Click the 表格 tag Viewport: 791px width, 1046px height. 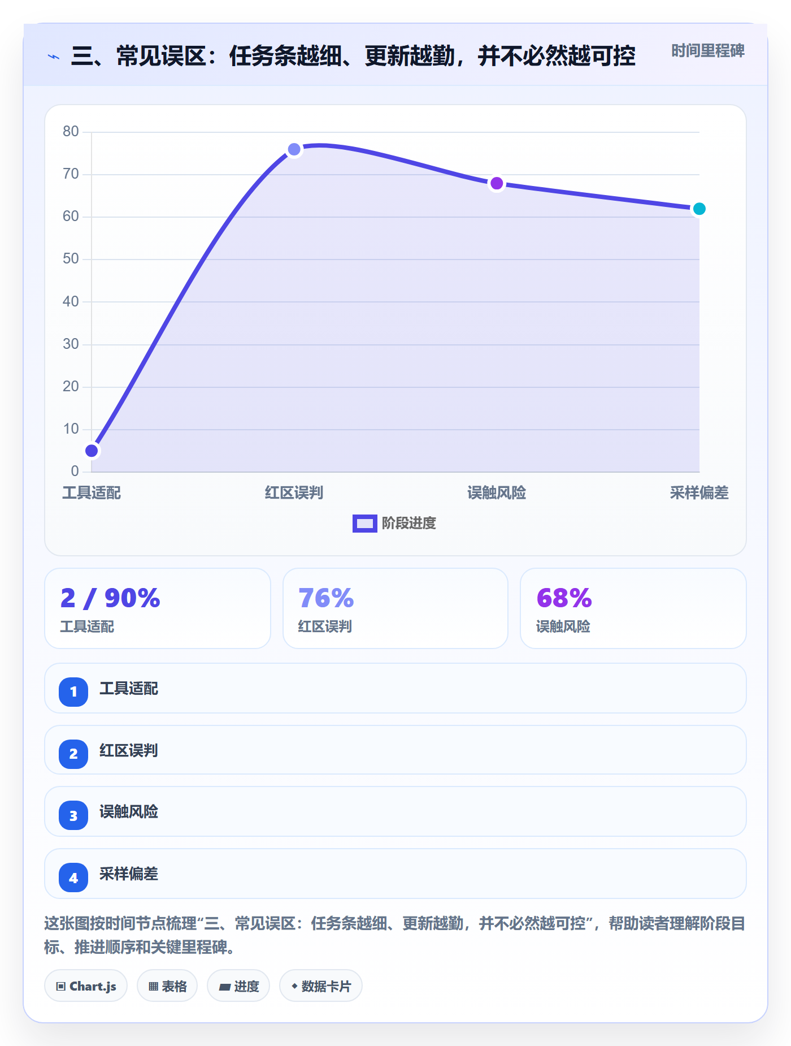(167, 986)
